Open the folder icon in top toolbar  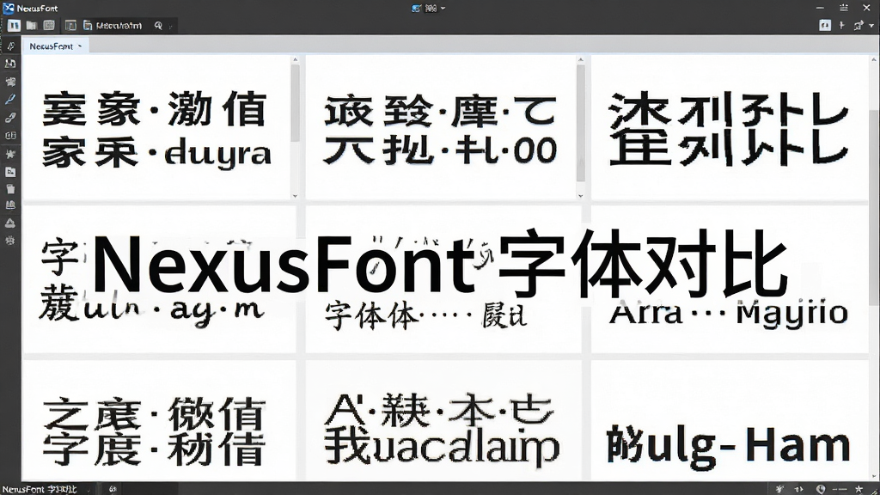point(32,25)
